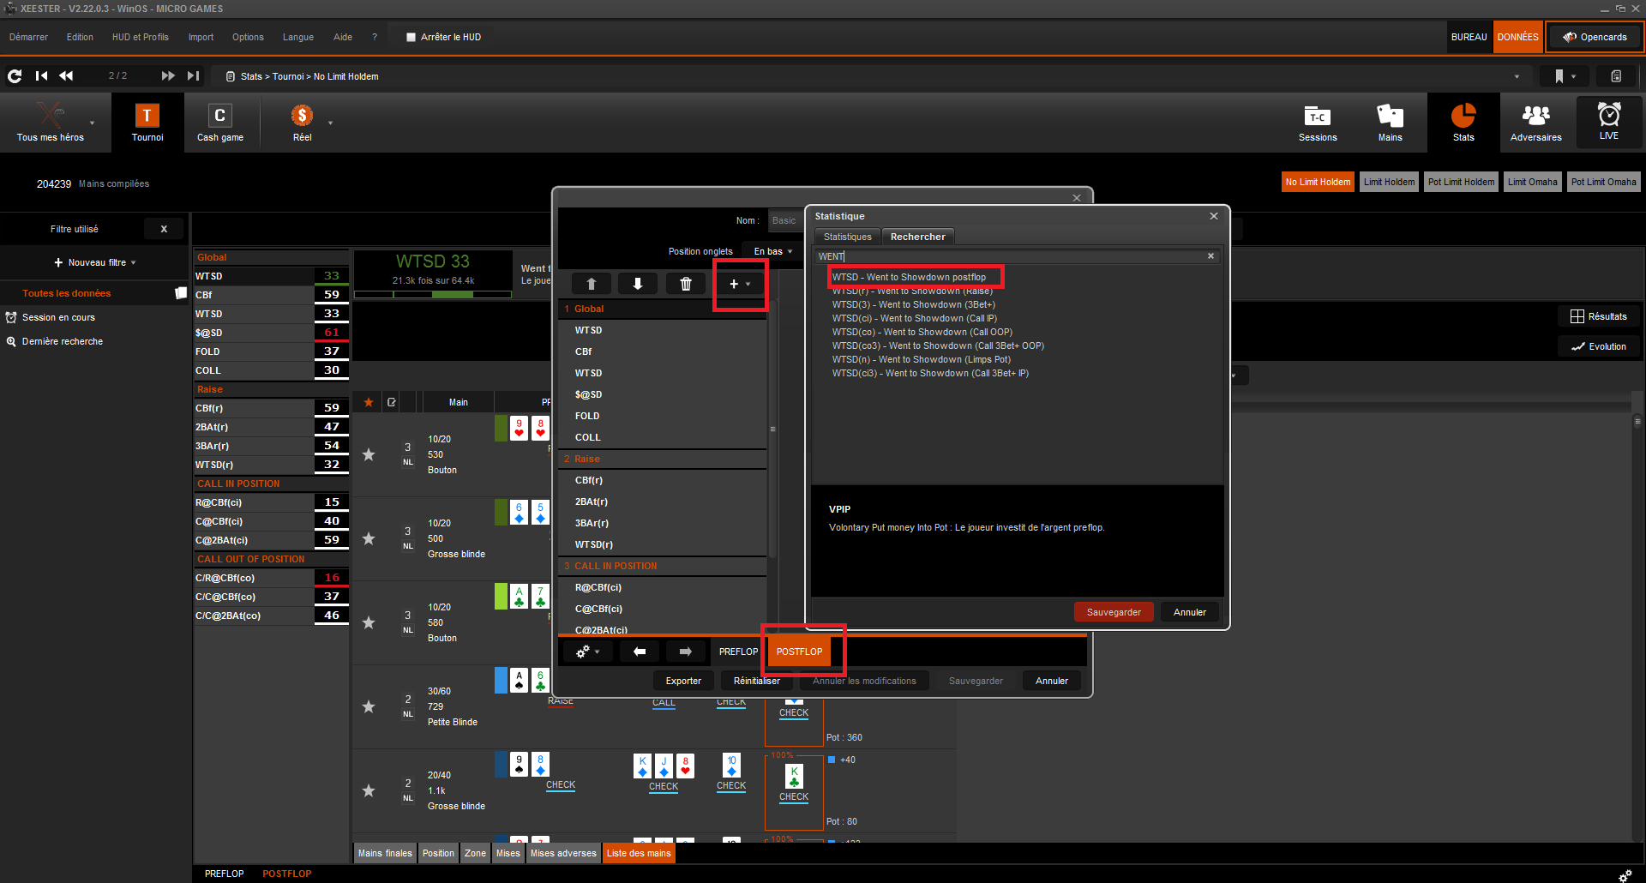
Task: Open the Résultats grid view
Action: (x=1598, y=316)
